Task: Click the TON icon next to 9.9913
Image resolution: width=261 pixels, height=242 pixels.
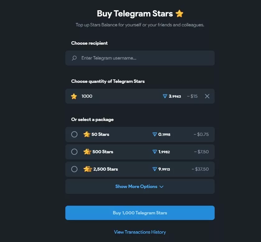Action: [x=155, y=169]
